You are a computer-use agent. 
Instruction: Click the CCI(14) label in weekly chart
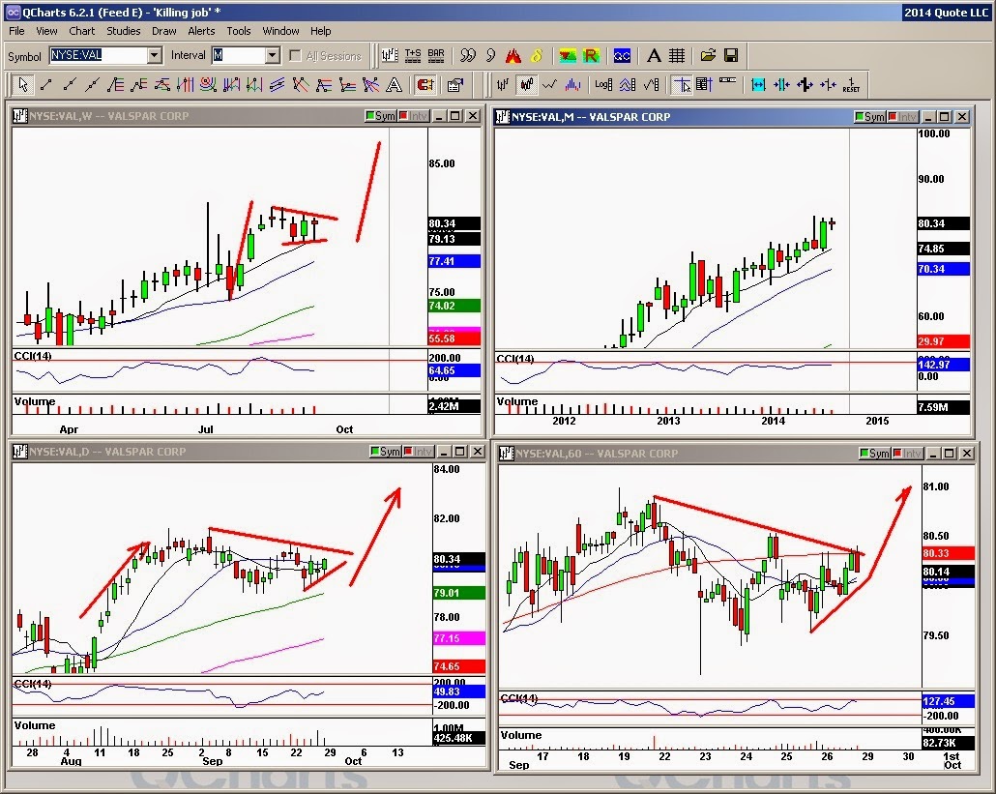[x=33, y=356]
